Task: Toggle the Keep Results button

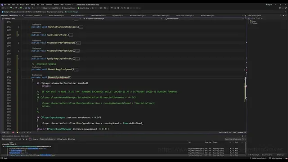Action: tap(62, 139)
